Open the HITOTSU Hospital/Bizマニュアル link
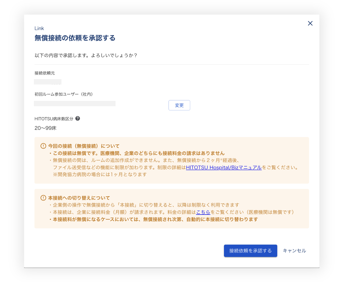Viewport: 344px width, 282px height. click(224, 168)
